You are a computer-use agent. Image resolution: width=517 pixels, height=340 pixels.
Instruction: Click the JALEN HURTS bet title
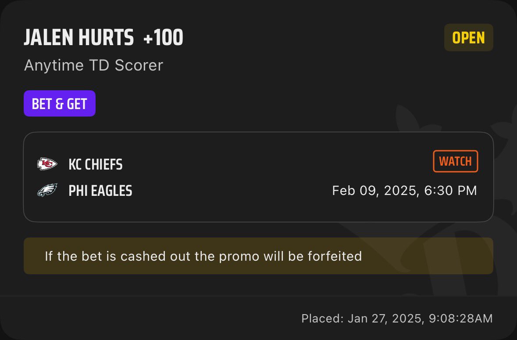pyautogui.click(x=79, y=38)
